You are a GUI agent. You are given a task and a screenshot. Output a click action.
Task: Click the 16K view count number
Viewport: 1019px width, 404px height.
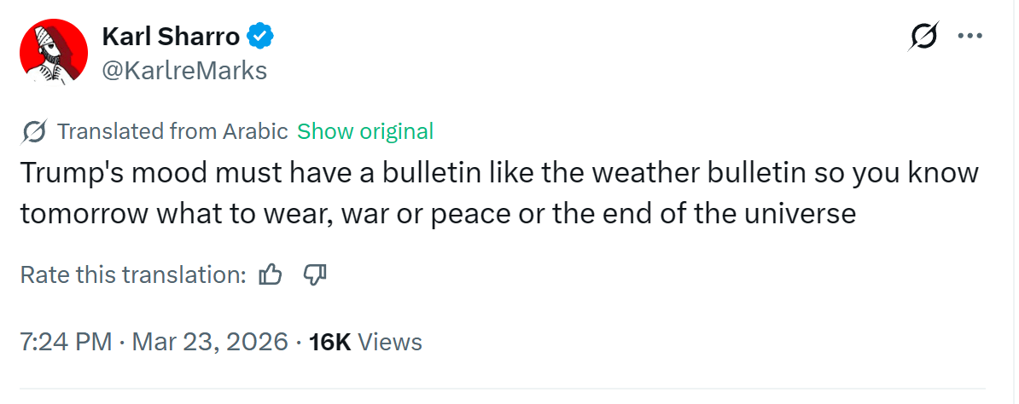click(x=330, y=342)
